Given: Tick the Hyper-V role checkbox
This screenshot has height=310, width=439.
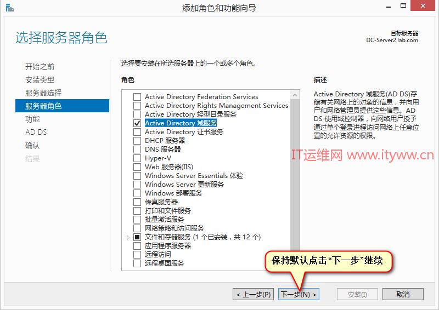Looking at the screenshot, I should pyautogui.click(x=137, y=158).
